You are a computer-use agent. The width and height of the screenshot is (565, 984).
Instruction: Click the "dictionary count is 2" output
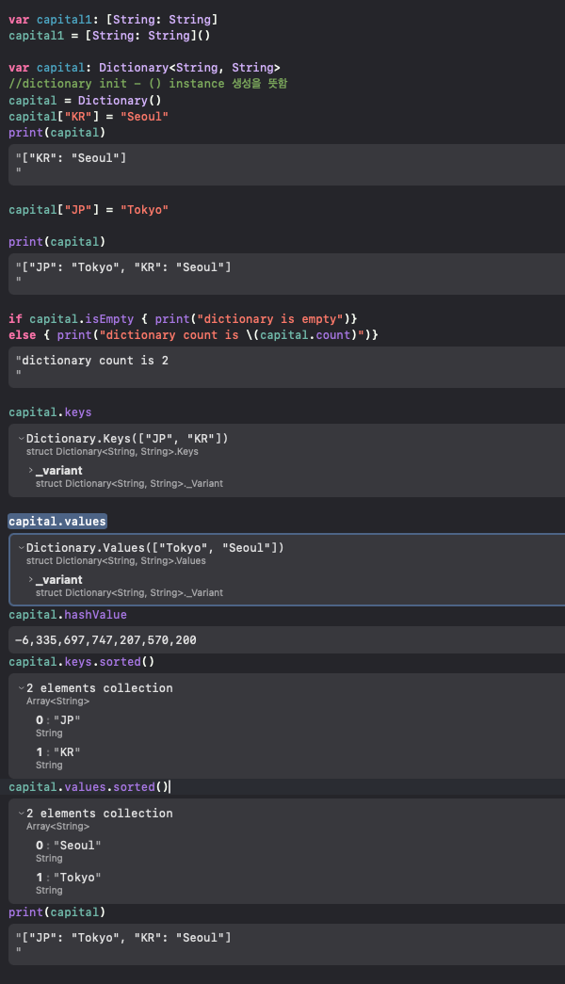tap(286, 366)
